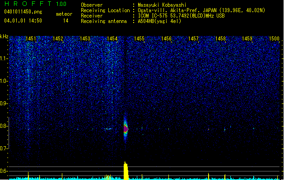Click the small red echo dot near 1457
284x180 pixels.
click(209, 129)
